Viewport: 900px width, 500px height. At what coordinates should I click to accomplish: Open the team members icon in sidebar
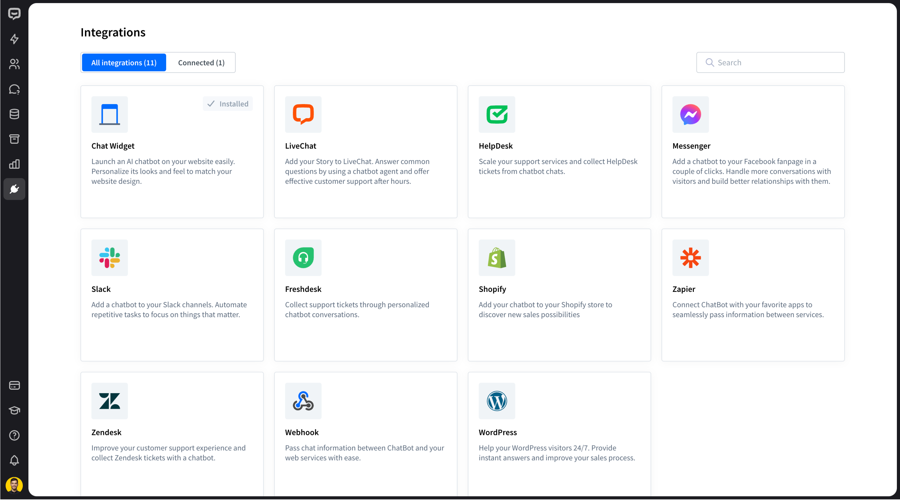pos(14,64)
